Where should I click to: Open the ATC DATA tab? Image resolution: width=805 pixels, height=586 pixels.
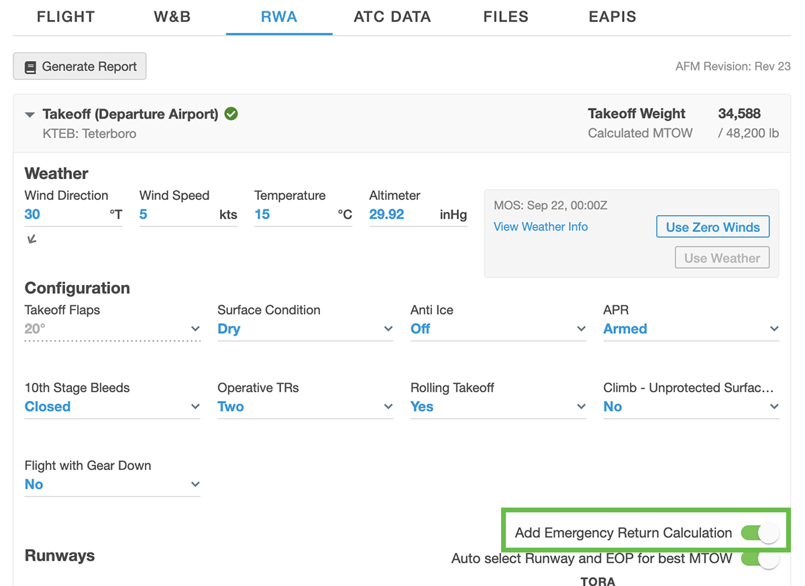click(392, 17)
